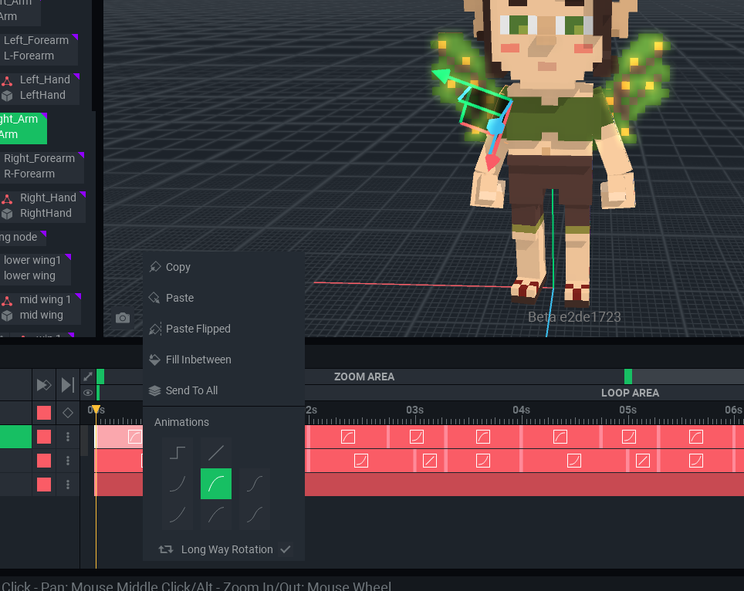Click the cube icon beside LeftHand
Image resolution: width=744 pixels, height=591 pixels.
[x=7, y=96]
